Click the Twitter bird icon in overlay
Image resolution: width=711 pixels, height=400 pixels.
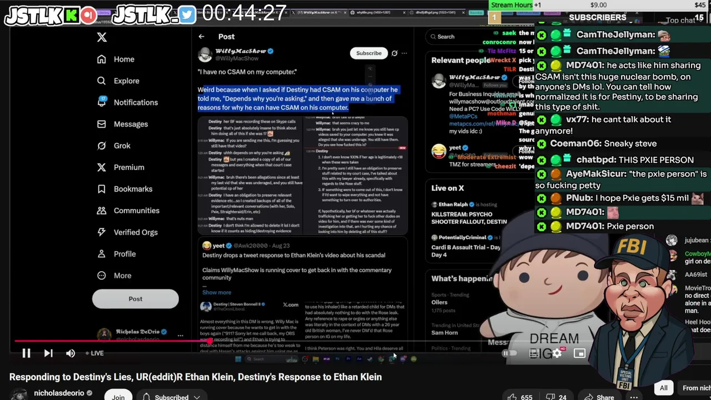point(187,15)
